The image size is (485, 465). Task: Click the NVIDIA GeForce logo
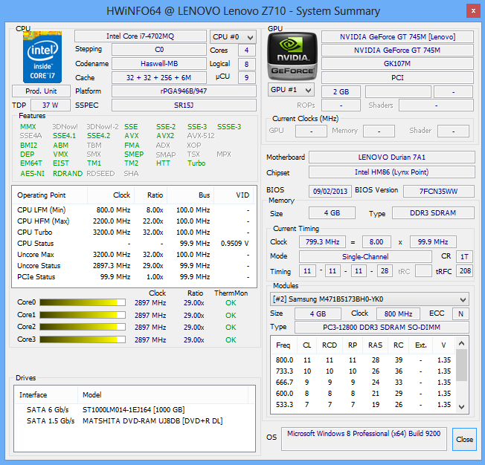click(292, 56)
